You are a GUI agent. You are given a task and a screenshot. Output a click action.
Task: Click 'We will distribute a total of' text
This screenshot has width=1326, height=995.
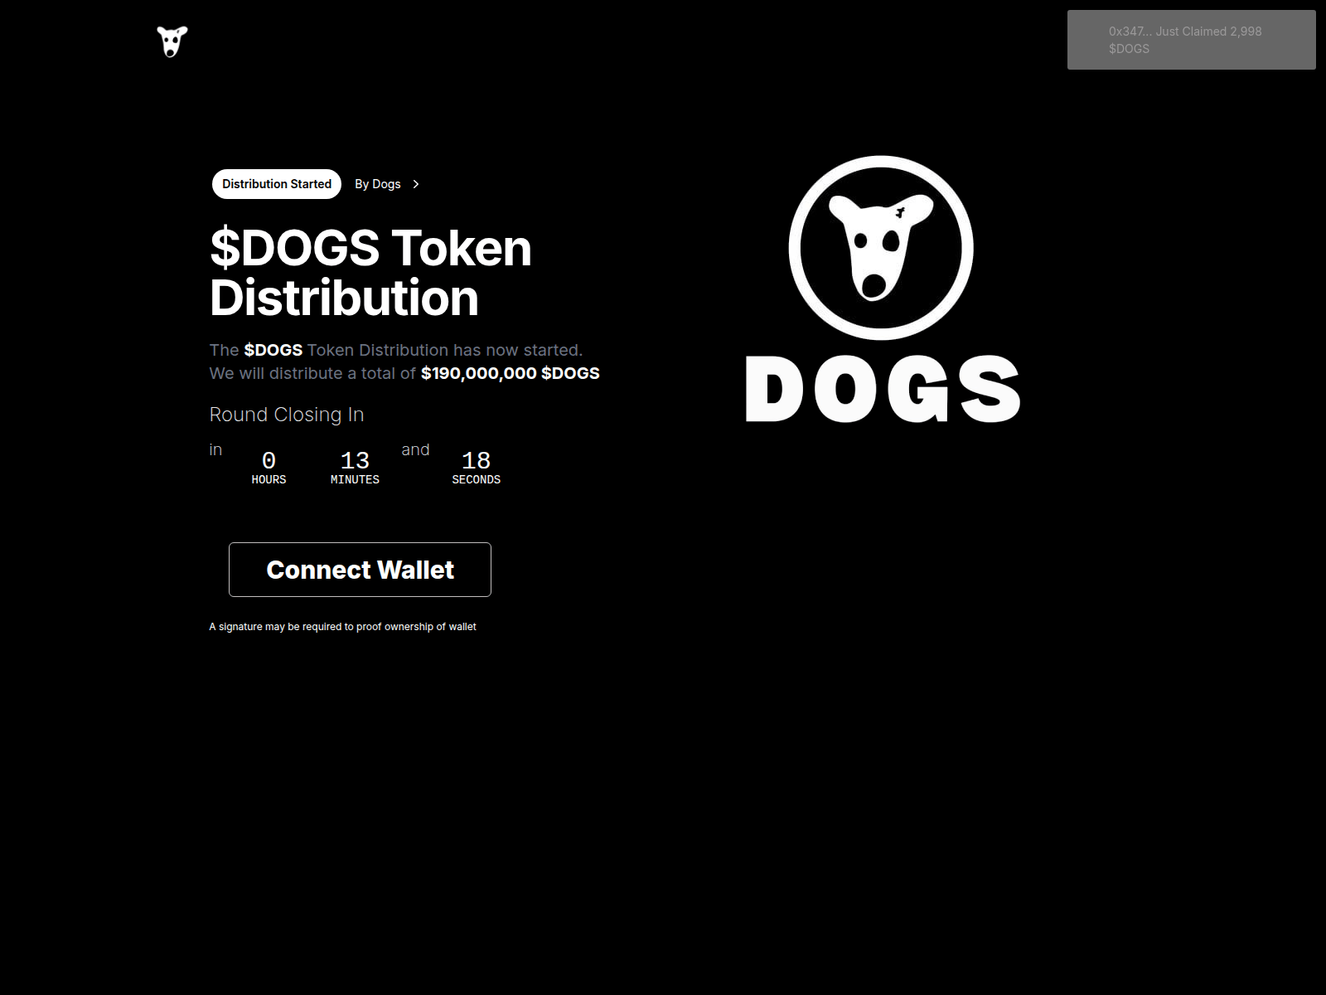[x=312, y=373]
